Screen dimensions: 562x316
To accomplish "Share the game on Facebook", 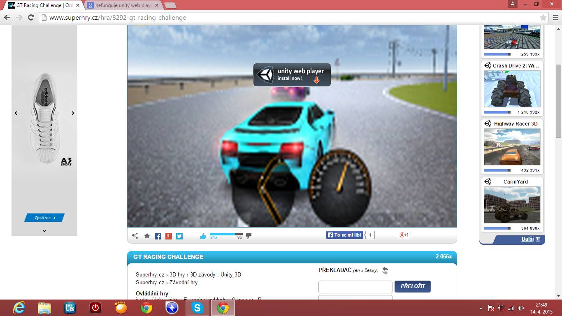I will [x=158, y=236].
